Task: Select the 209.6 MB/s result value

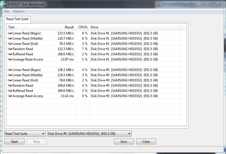Action: pos(66,91)
